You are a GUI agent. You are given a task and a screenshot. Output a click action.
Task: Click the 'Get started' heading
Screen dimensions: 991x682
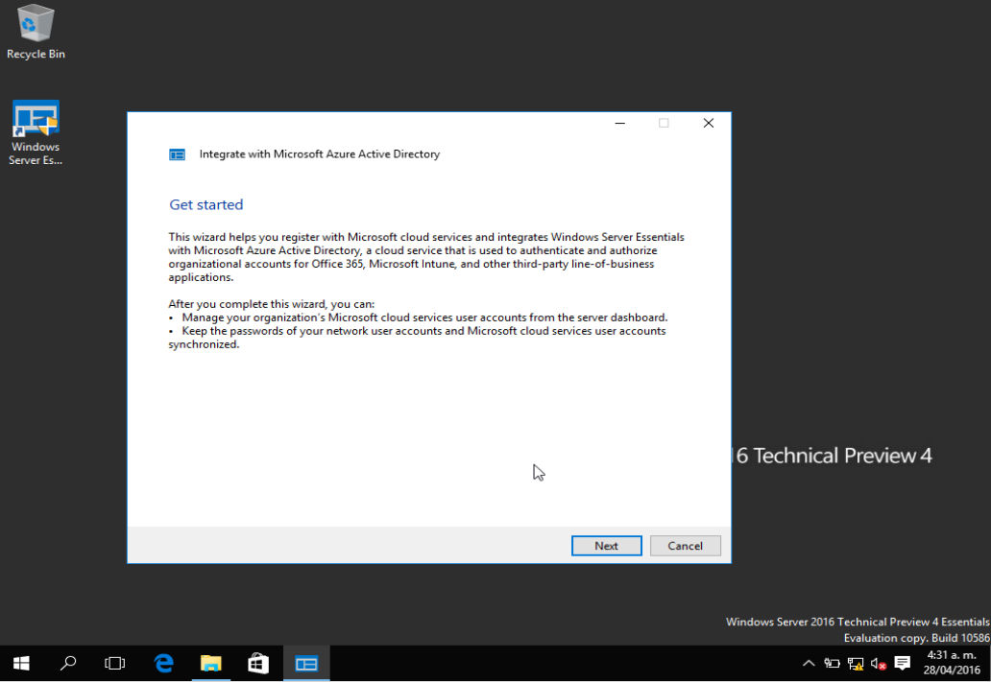coord(206,204)
